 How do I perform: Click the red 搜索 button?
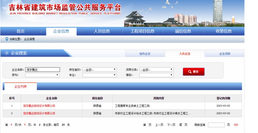[193, 72]
